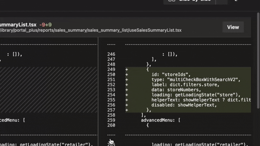Click the hatched empty area in the left pane

[x=49, y=89]
